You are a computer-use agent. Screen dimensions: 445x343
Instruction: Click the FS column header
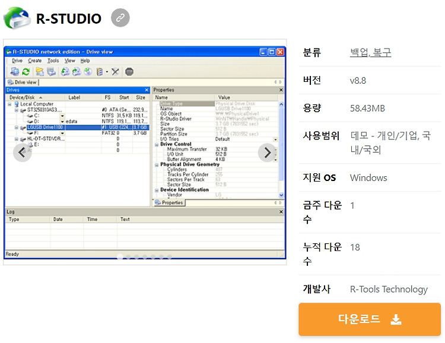click(x=108, y=97)
